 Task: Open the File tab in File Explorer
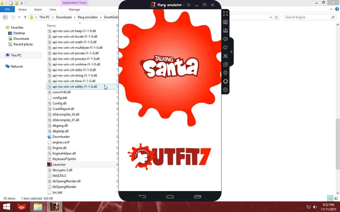point(7,9)
